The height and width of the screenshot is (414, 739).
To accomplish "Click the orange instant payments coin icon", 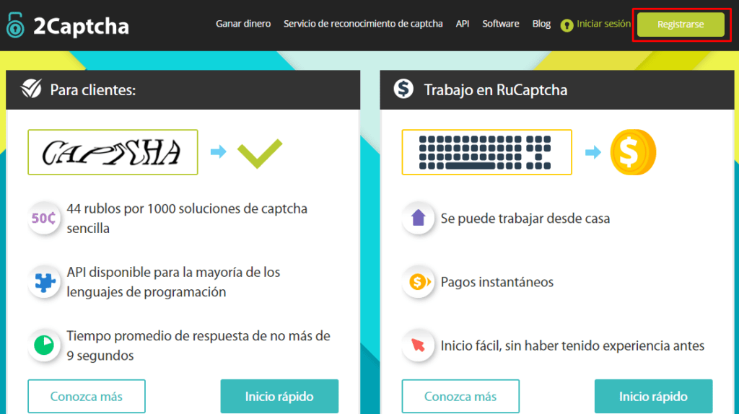I will [x=419, y=282].
